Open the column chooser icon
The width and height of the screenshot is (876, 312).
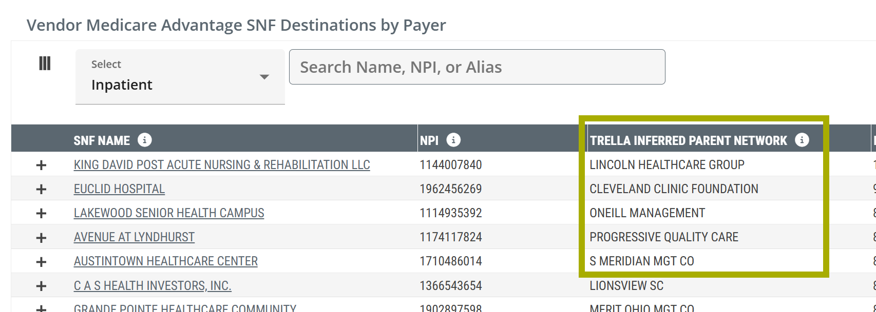pos(45,64)
